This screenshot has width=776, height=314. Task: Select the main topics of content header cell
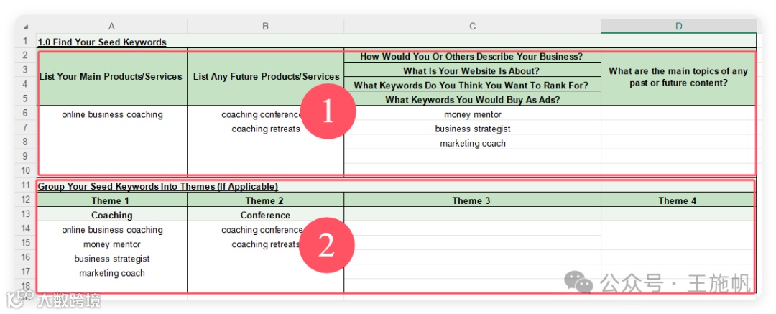[678, 77]
